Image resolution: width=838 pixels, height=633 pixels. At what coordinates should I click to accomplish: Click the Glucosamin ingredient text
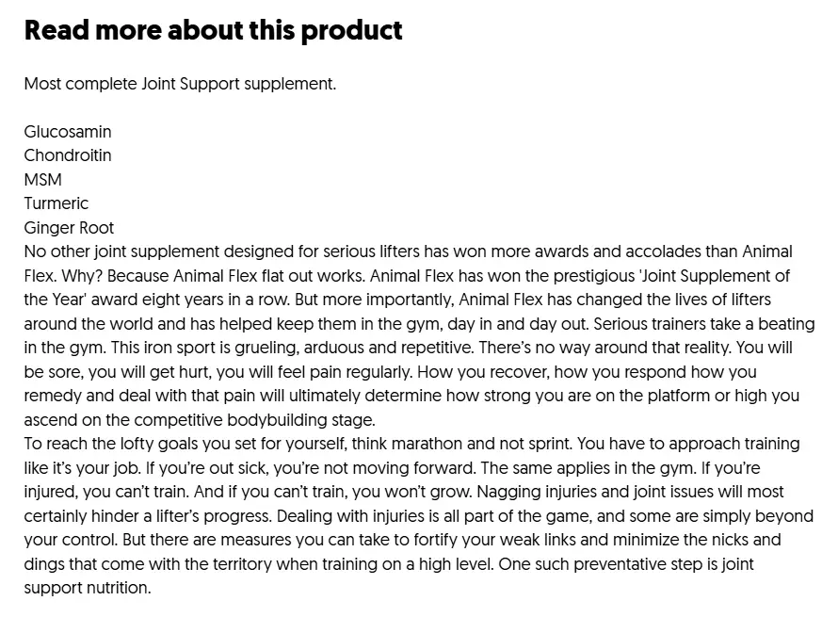coord(68,132)
